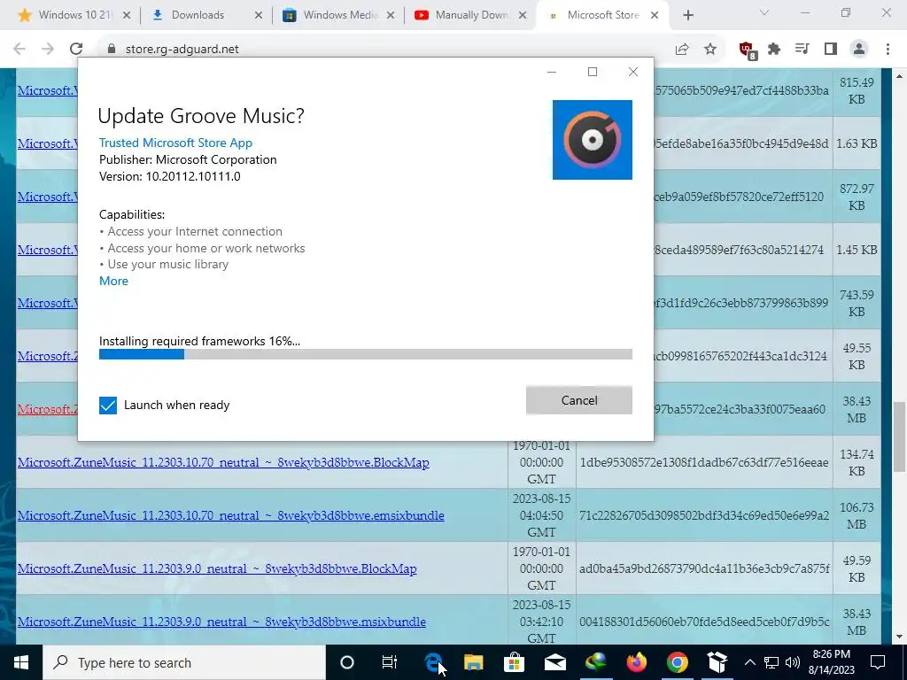This screenshot has width=907, height=680.
Task: Open the Extensions puzzle piece menu
Action: 774,50
